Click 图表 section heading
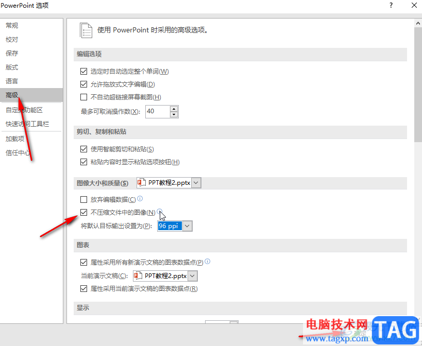Screen dimensions: 422x346 tap(83, 245)
